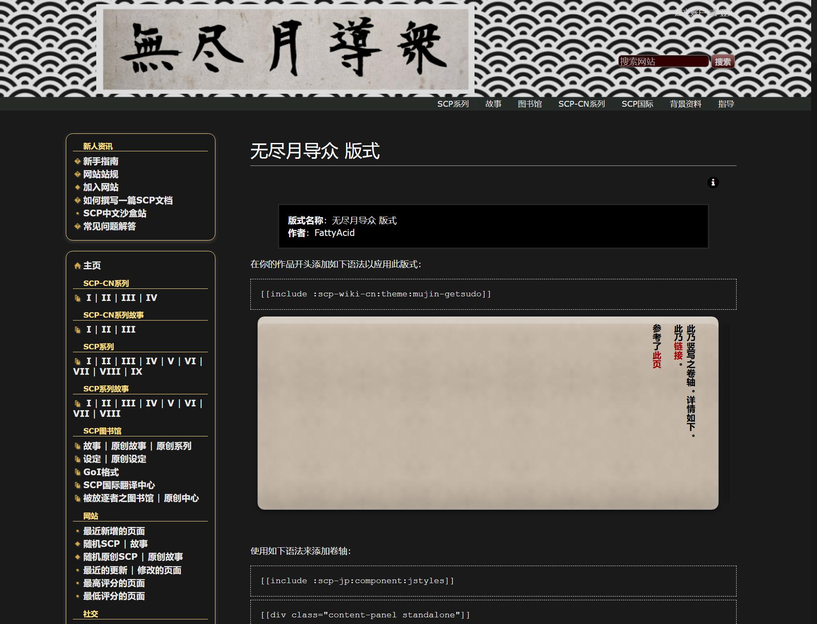
Task: Open 最高评分的页面 from the sidebar
Action: pyautogui.click(x=113, y=583)
